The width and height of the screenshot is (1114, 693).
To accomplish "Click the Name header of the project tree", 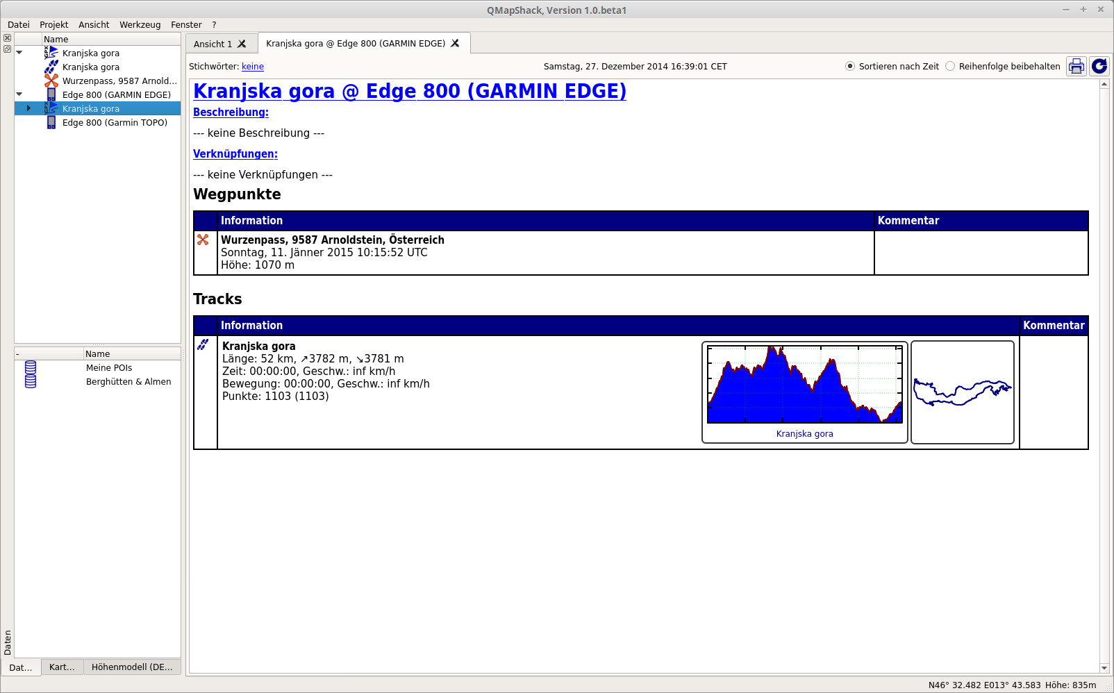I will pos(111,39).
